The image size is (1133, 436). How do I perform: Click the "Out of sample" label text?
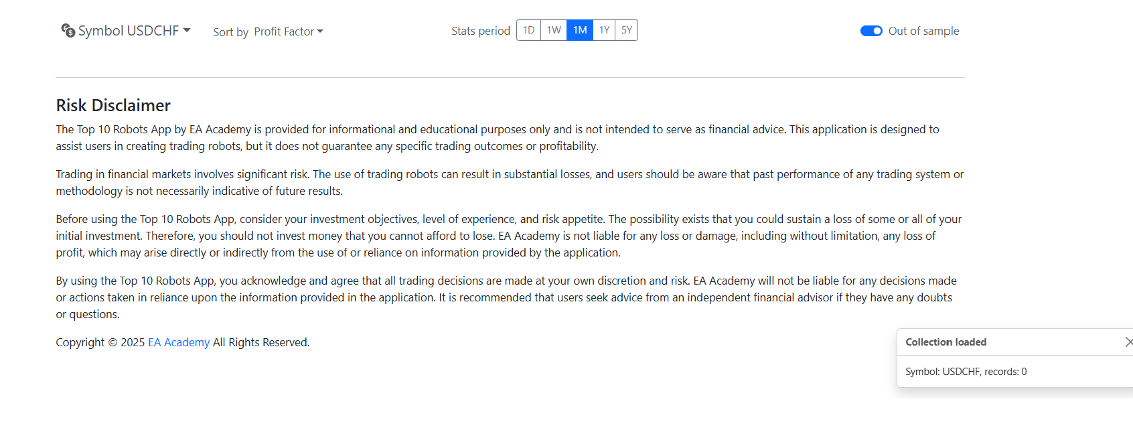point(923,31)
